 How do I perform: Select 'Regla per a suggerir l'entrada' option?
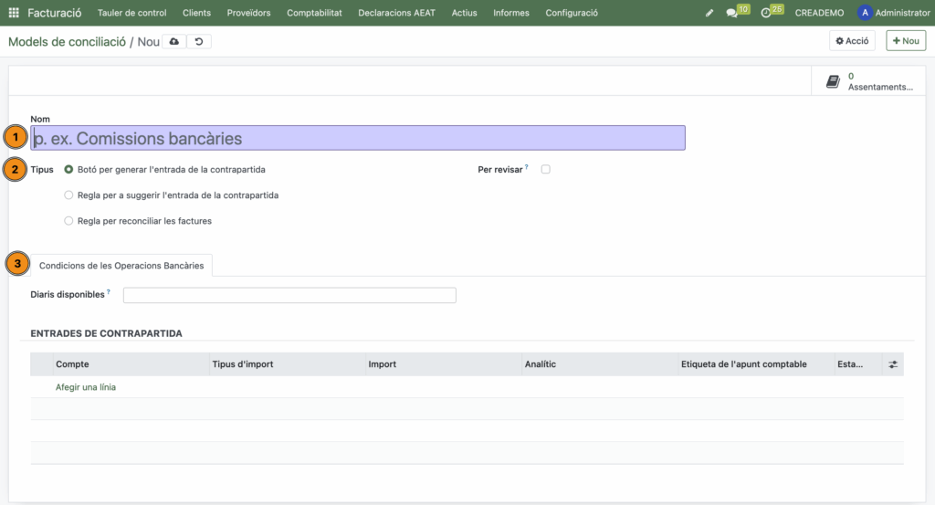click(x=69, y=195)
